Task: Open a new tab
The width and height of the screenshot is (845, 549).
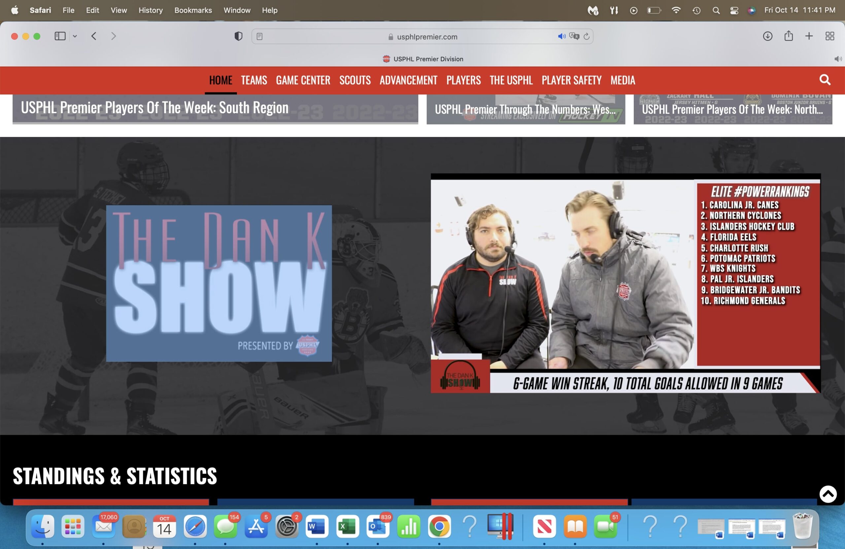Action: [x=809, y=36]
